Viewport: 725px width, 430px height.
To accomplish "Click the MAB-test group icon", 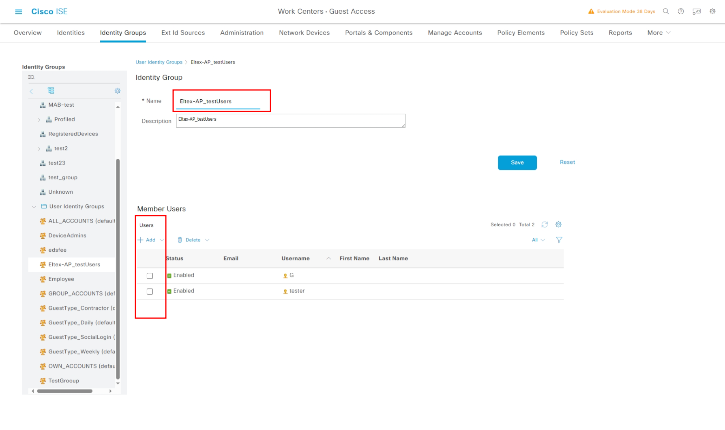I will pos(43,105).
